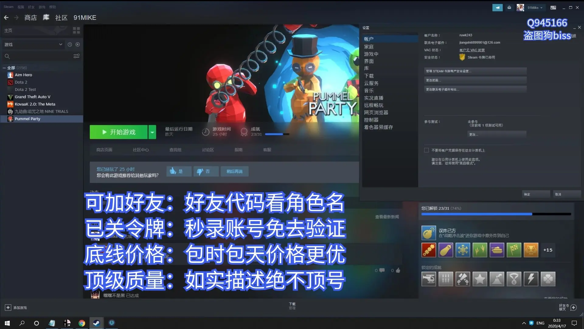Click the green Start Game button
The image size is (584, 329).
click(x=119, y=132)
